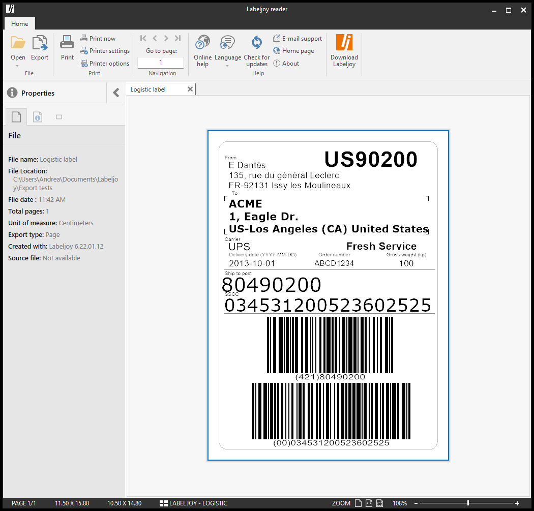Click the LABELJOY - LOGISTIC layout icon
The image size is (534, 511).
[164, 503]
